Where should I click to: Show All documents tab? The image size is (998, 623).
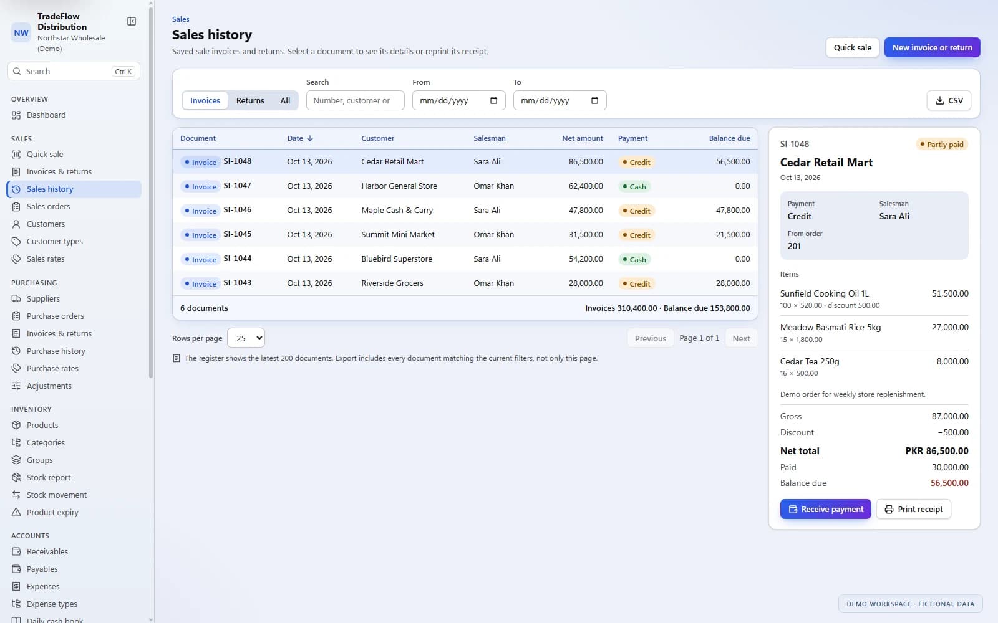(x=285, y=100)
